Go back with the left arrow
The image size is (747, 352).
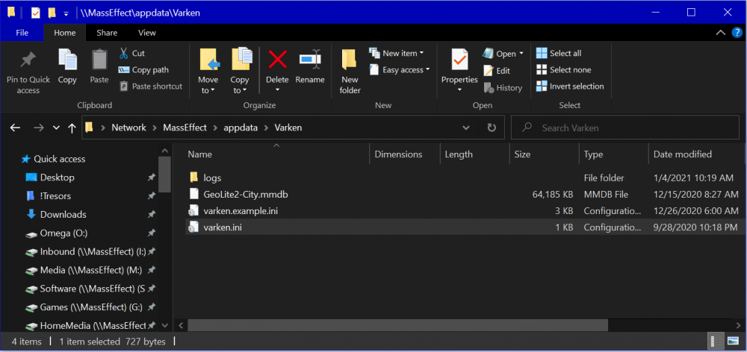[15, 128]
